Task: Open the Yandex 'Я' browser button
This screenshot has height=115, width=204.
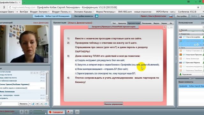Action: pyautogui.click(x=4, y=7)
